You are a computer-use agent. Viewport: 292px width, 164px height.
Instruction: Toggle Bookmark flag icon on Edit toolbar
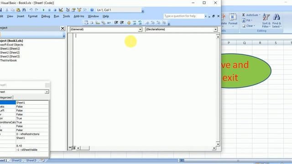[x=147, y=23]
